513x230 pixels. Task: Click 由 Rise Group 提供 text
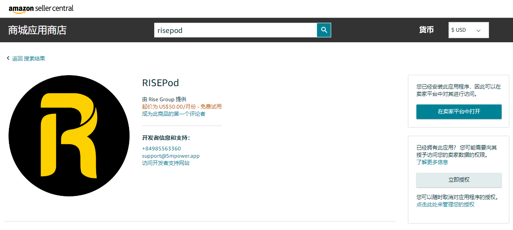164,99
